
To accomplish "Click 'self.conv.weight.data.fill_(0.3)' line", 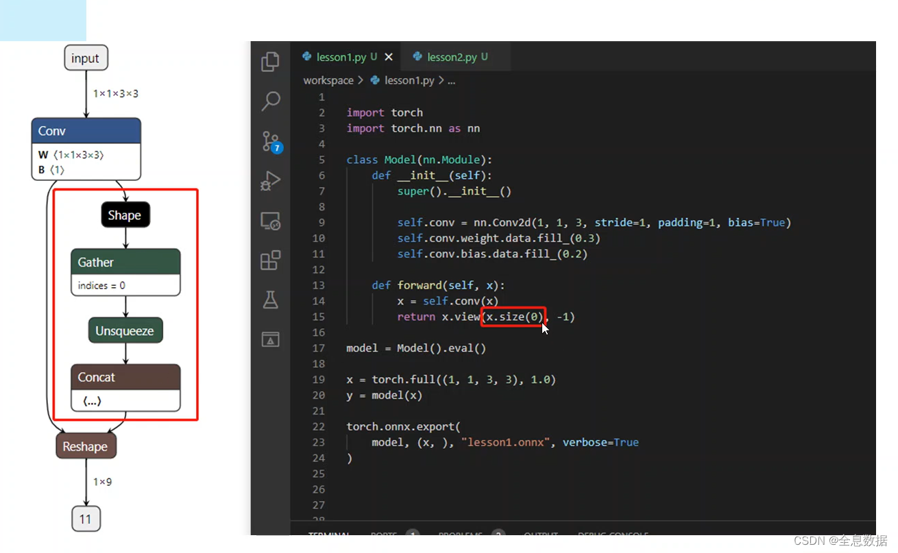I will click(x=498, y=238).
